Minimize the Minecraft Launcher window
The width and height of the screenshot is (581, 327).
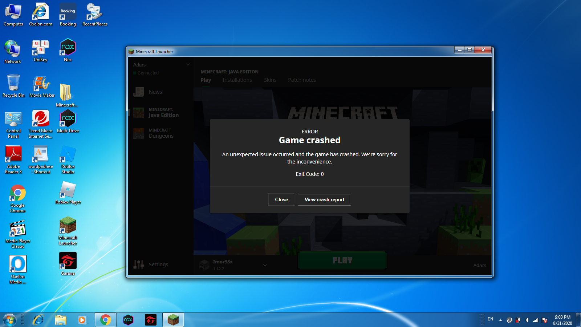[x=459, y=50]
